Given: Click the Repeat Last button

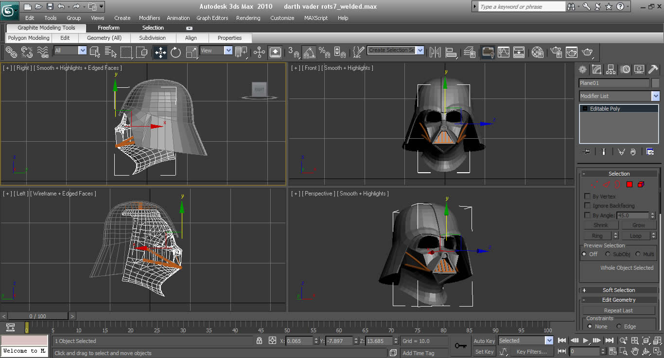Looking at the screenshot, I should pyautogui.click(x=618, y=310).
